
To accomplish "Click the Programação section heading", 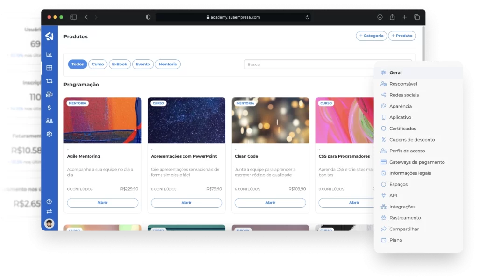I will point(81,85).
